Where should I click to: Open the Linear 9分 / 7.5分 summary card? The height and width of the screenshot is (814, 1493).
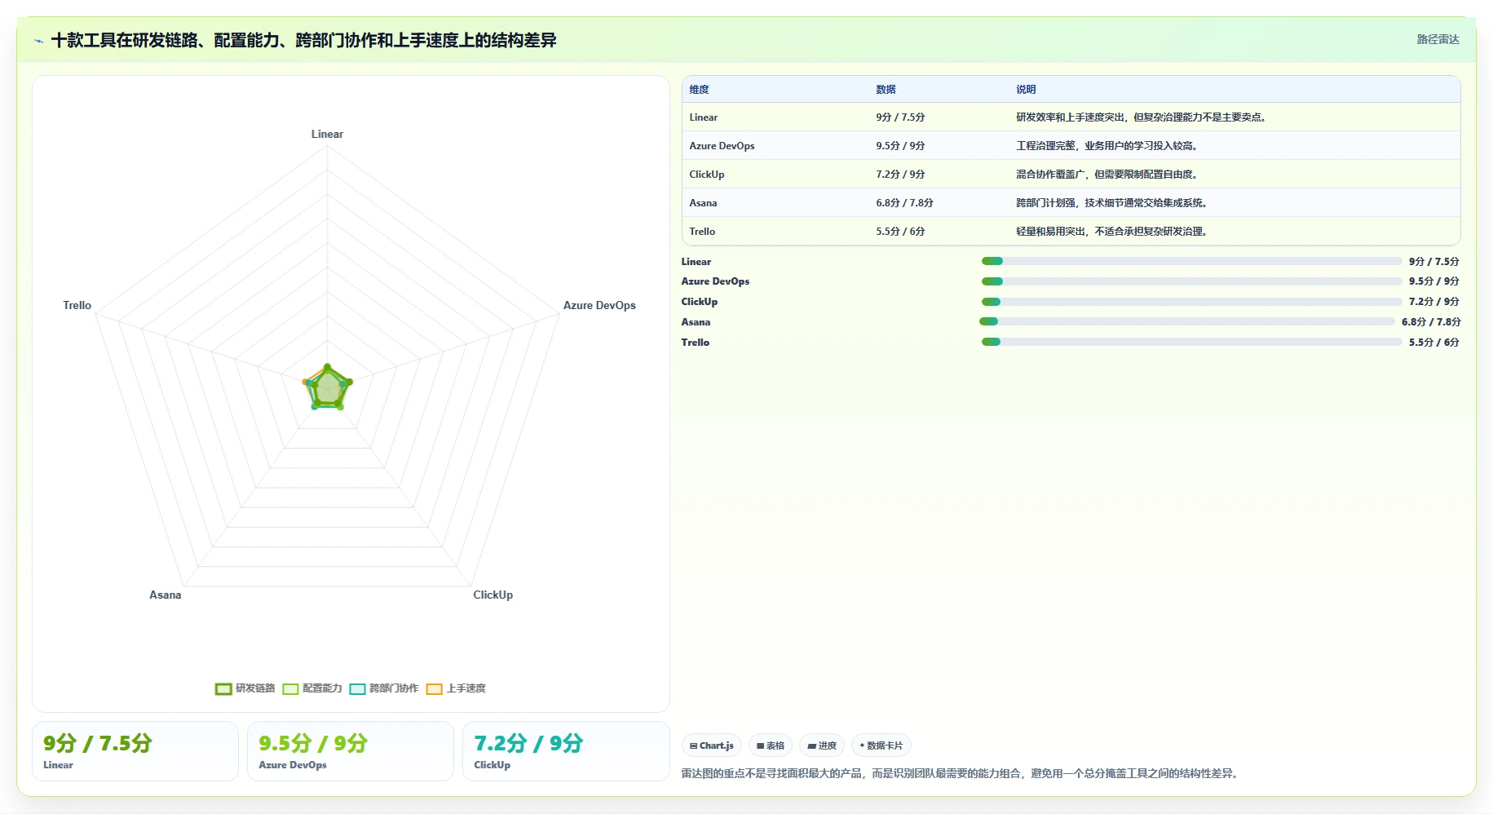(135, 751)
